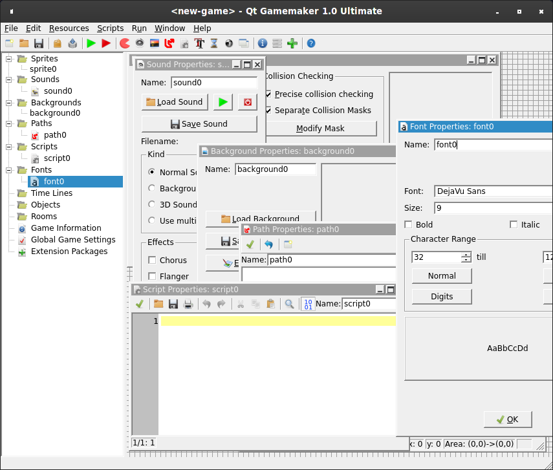Click the Save Sound button

coord(199,123)
